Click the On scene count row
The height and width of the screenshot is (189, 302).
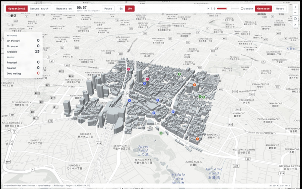pyautogui.click(x=23, y=46)
